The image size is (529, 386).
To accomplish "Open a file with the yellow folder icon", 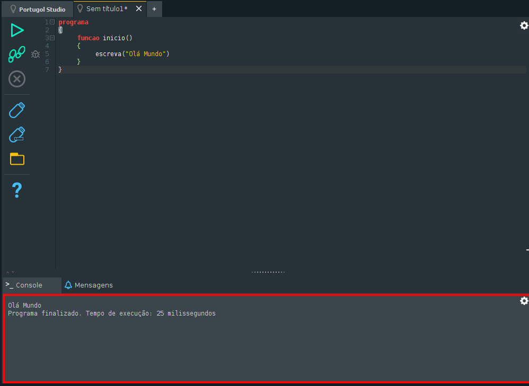I will (x=17, y=159).
